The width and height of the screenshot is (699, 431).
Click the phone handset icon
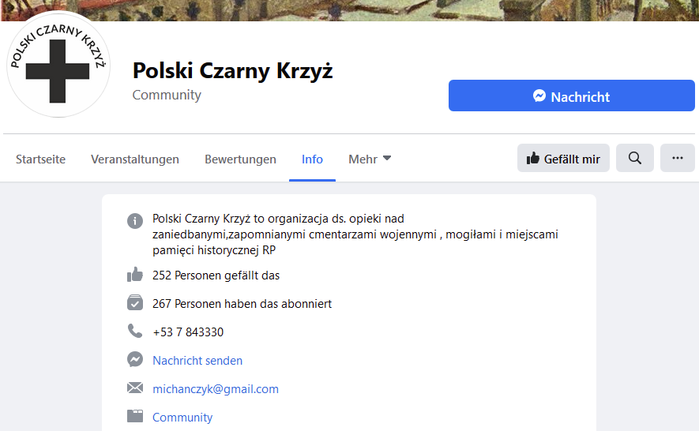(x=135, y=332)
